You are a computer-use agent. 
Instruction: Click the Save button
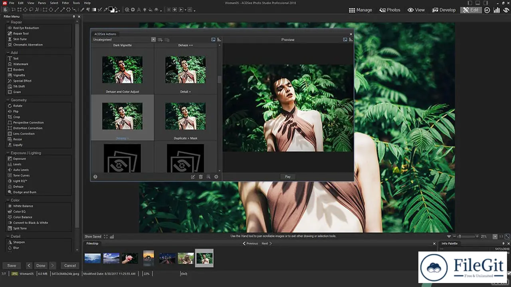pyautogui.click(x=12, y=265)
